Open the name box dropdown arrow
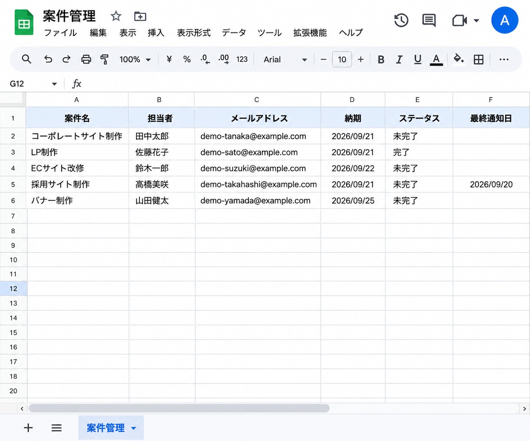 click(54, 84)
